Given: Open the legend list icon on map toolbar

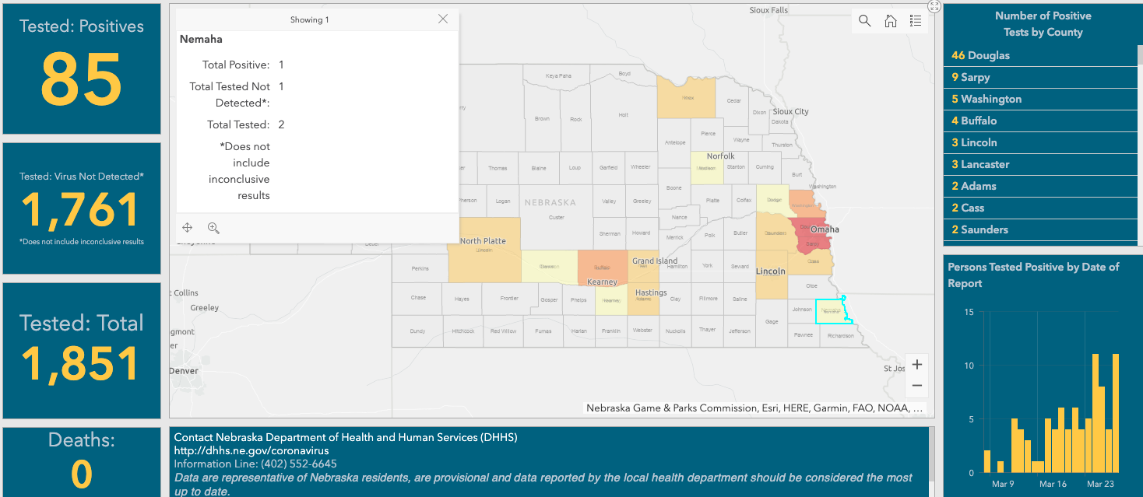Looking at the screenshot, I should click(916, 21).
